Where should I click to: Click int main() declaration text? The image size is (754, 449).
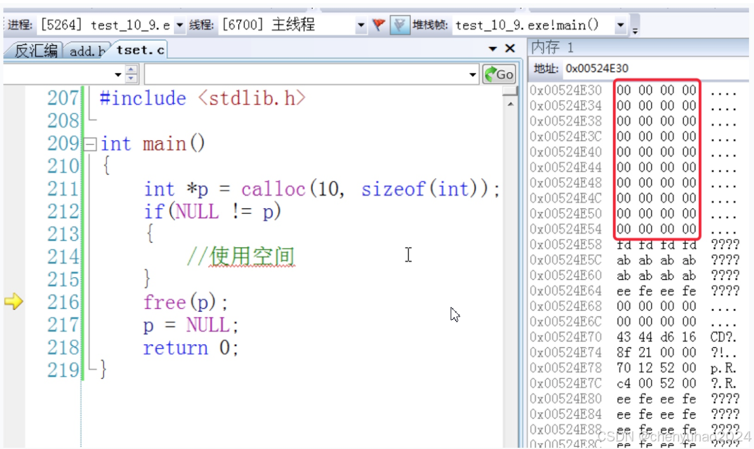tap(153, 143)
